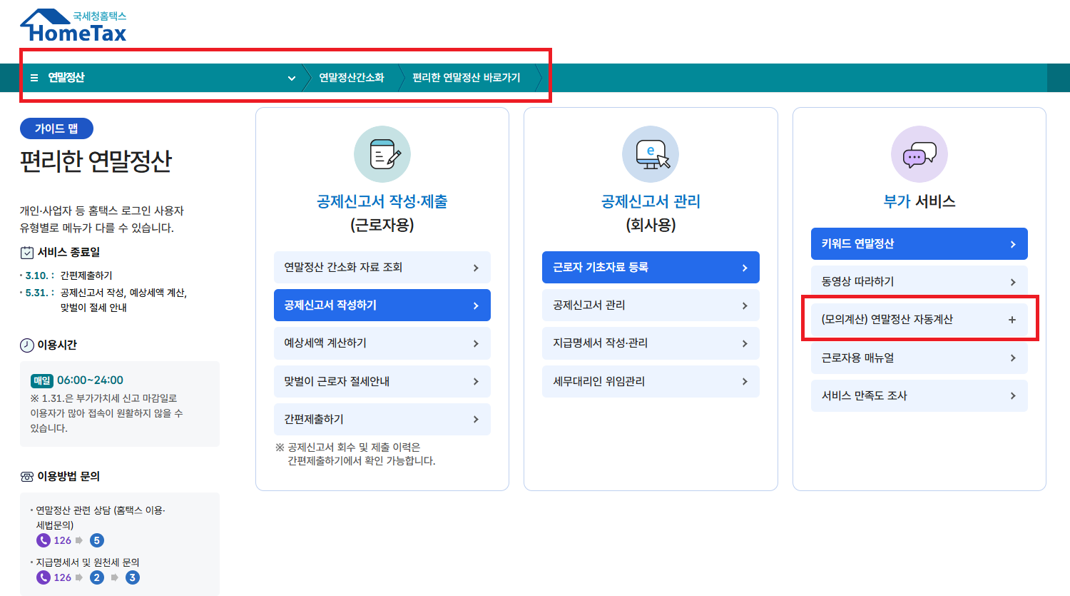The width and height of the screenshot is (1070, 596).
Task: Click the 근로자 기초자료 등록 button
Action: click(x=651, y=267)
